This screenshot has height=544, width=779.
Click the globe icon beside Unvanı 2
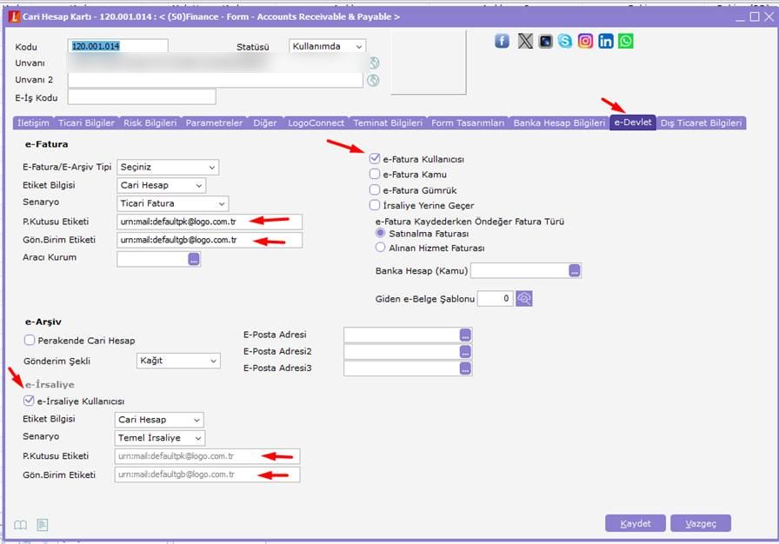[373, 81]
